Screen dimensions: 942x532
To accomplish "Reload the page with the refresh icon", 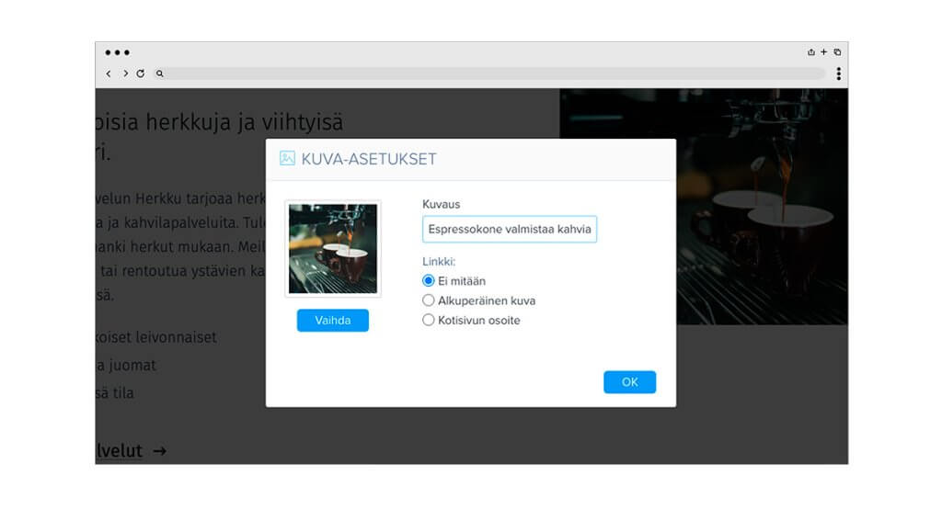I will (141, 74).
